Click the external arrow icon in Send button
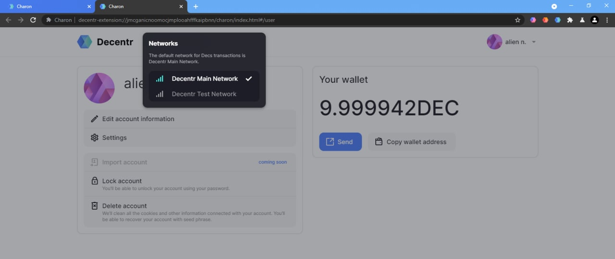Screen dimensions: 615x259 tap(330, 142)
